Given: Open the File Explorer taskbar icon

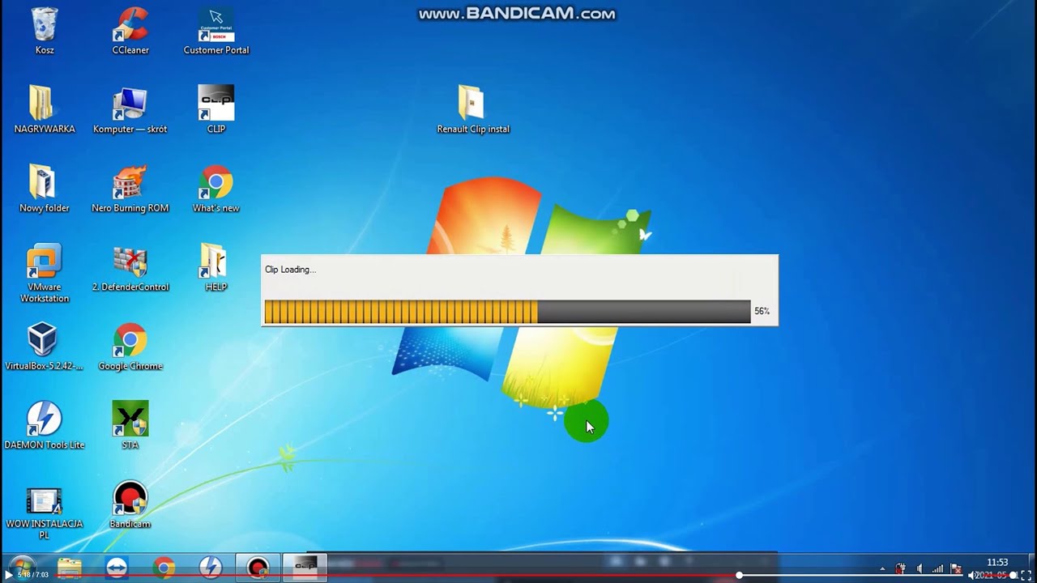Looking at the screenshot, I should point(70,568).
